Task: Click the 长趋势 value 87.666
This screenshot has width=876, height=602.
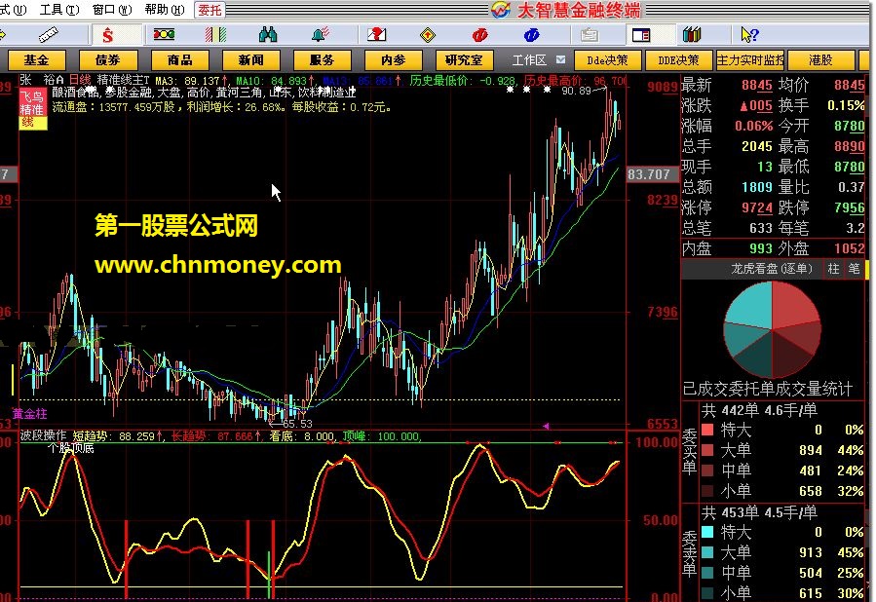Action: (x=237, y=436)
